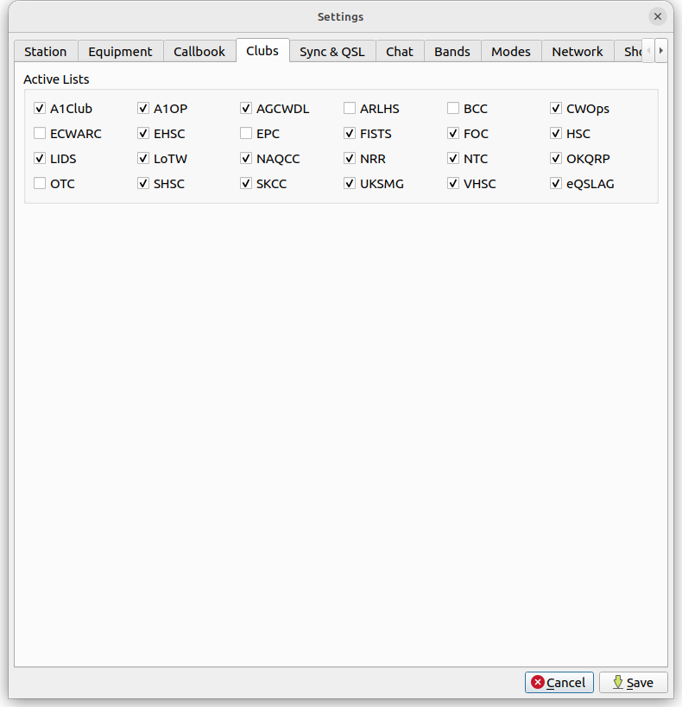Save the settings
Image resolution: width=682 pixels, height=707 pixels.
pos(634,682)
